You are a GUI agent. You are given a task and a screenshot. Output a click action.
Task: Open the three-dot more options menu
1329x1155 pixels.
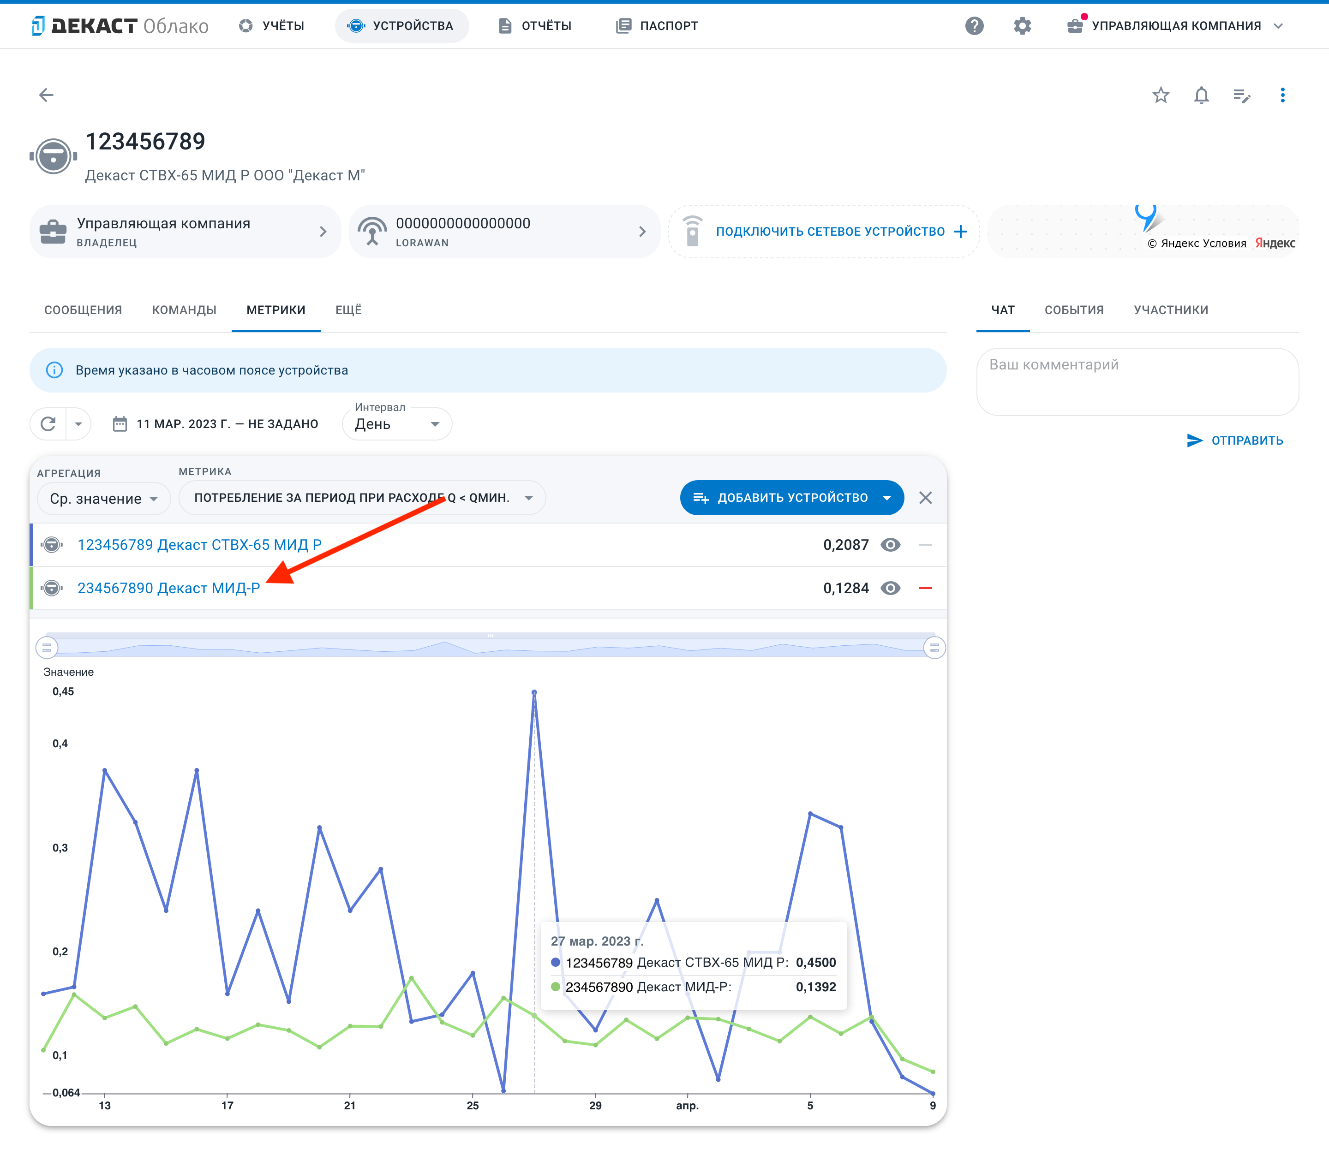pyautogui.click(x=1282, y=95)
